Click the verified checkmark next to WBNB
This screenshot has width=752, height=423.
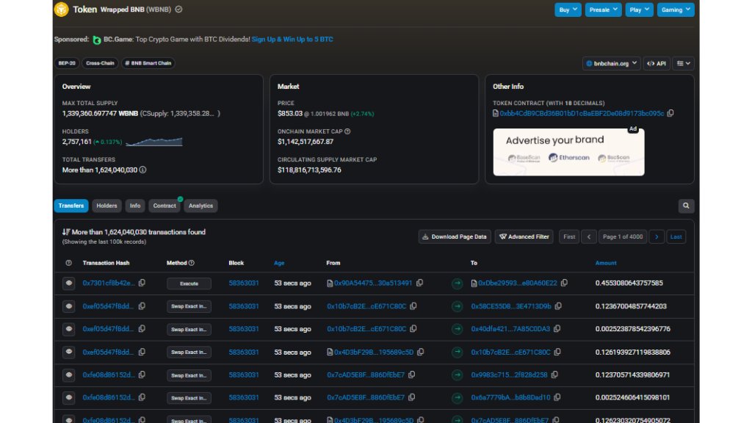pyautogui.click(x=179, y=9)
